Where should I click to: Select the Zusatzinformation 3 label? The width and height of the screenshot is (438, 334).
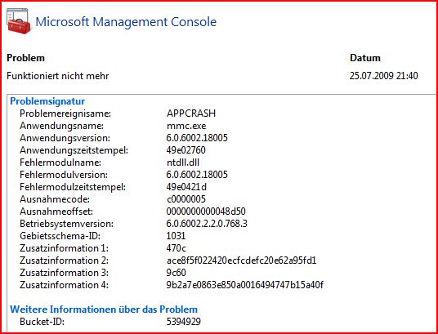coord(64,273)
